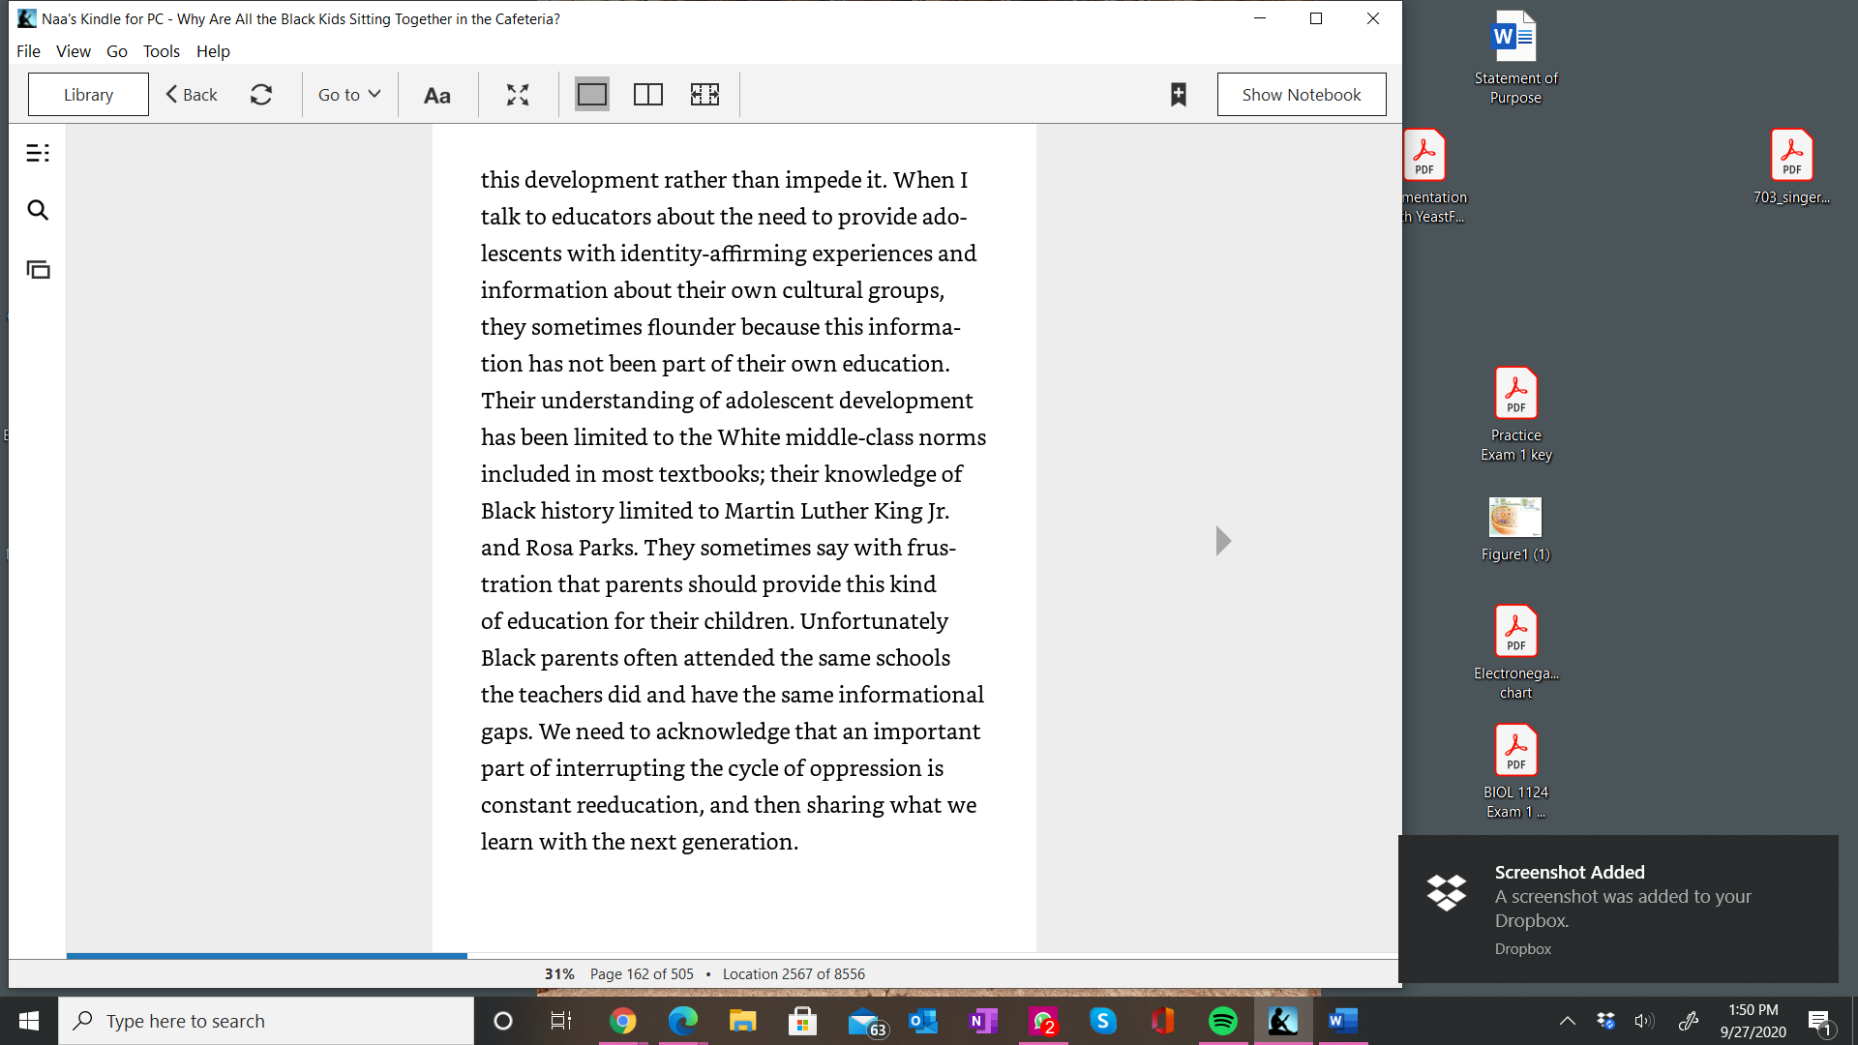This screenshot has width=1858, height=1045.
Task: Open Cortana circle icon
Action: [502, 1021]
